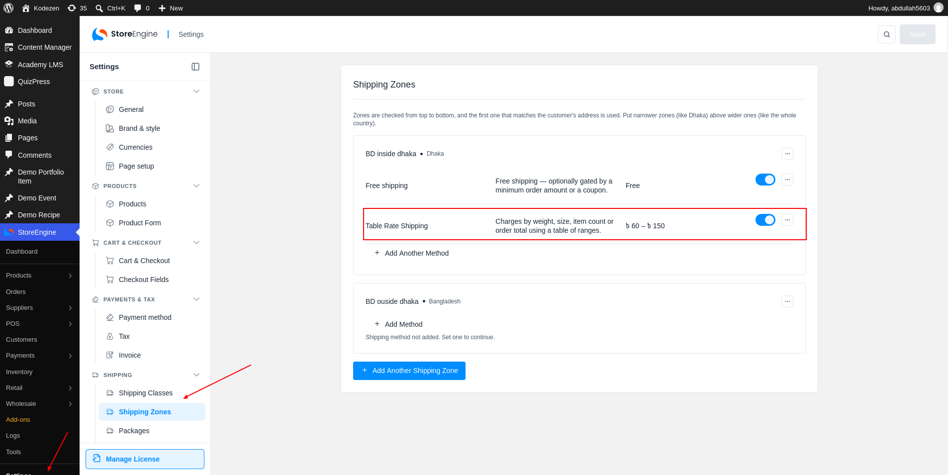Open the updates icon showing 35
Viewport: 948px width, 475px height.
point(77,8)
